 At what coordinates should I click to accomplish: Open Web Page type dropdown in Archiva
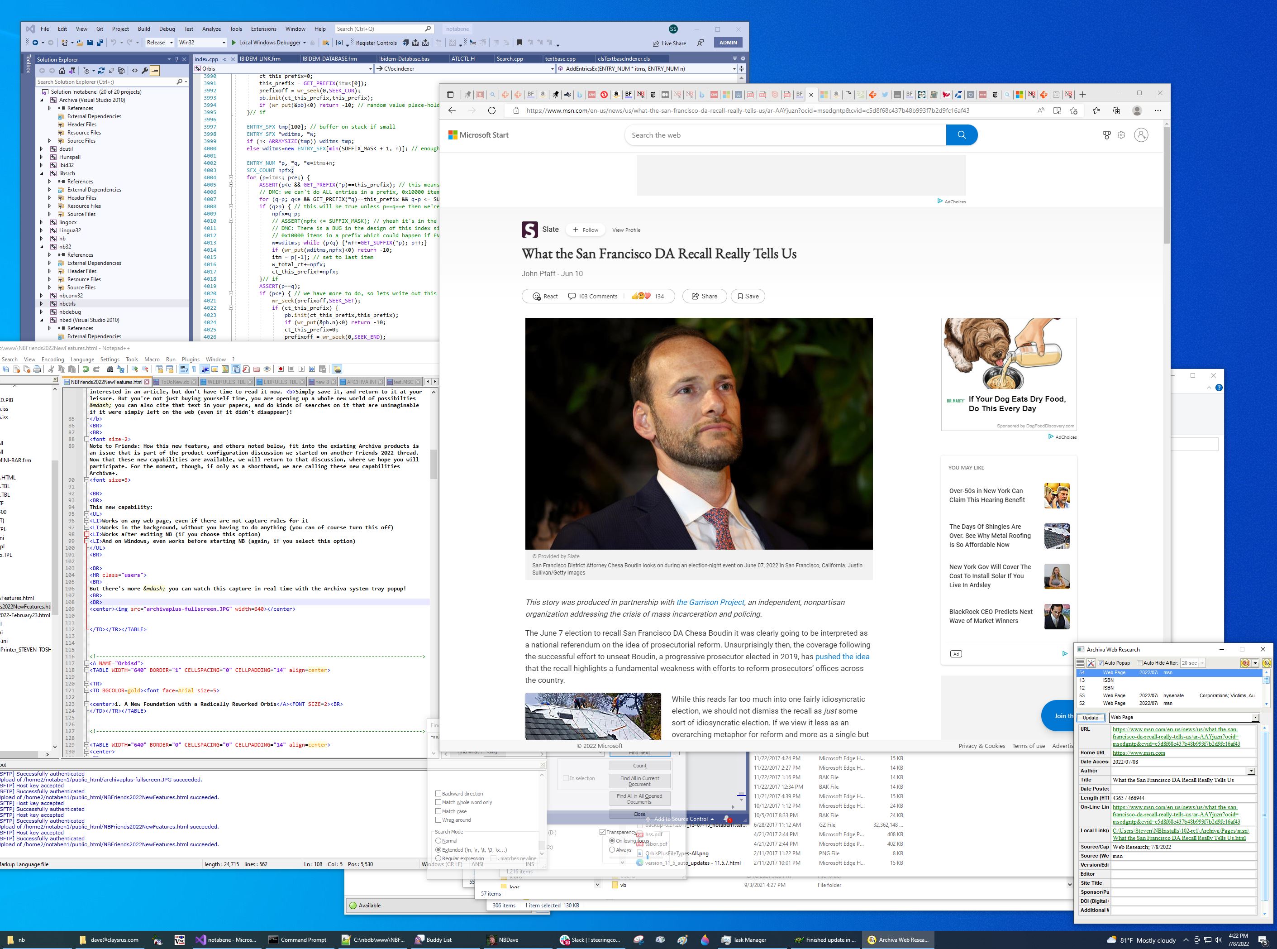[1255, 718]
